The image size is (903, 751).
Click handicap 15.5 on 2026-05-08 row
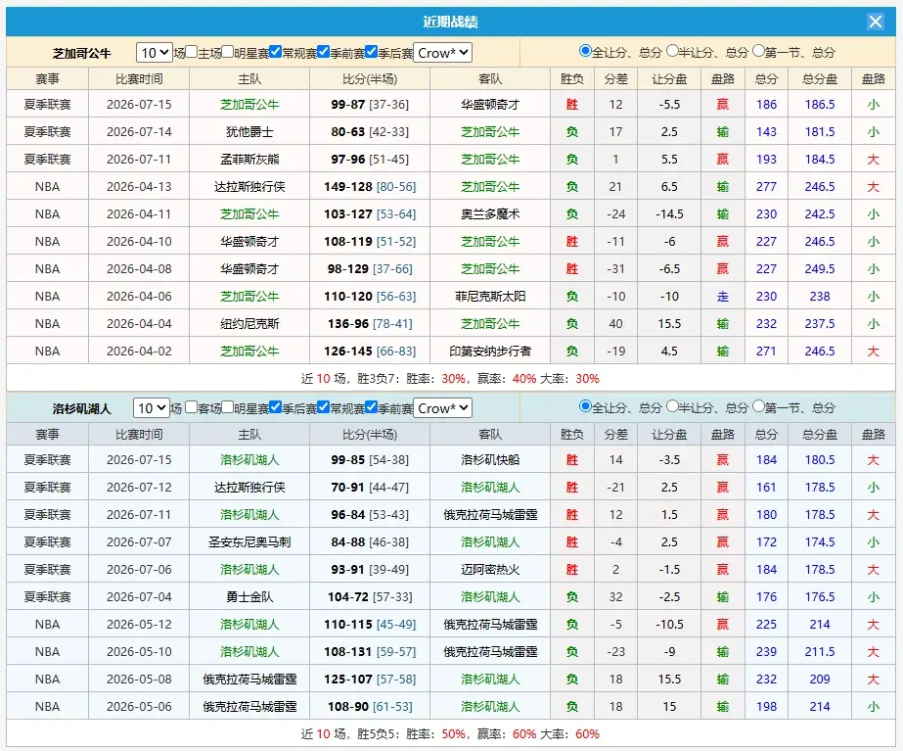(x=669, y=679)
